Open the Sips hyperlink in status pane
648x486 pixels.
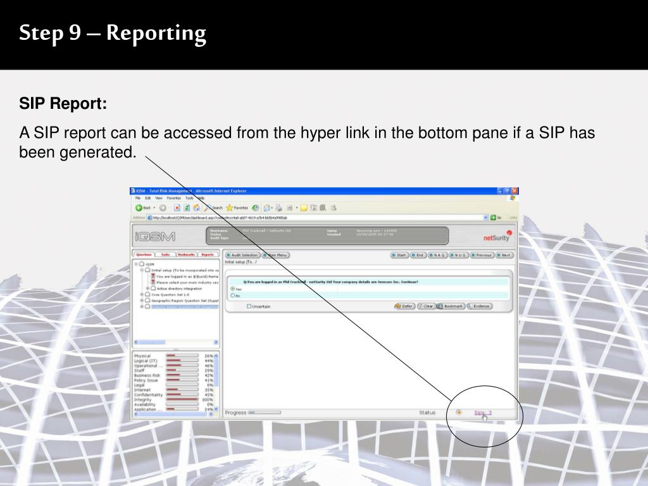(483, 413)
